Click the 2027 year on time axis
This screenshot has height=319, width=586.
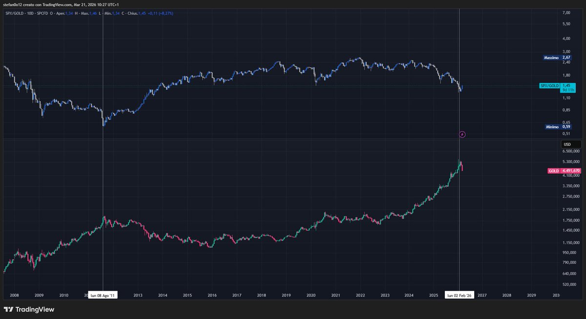point(482,295)
